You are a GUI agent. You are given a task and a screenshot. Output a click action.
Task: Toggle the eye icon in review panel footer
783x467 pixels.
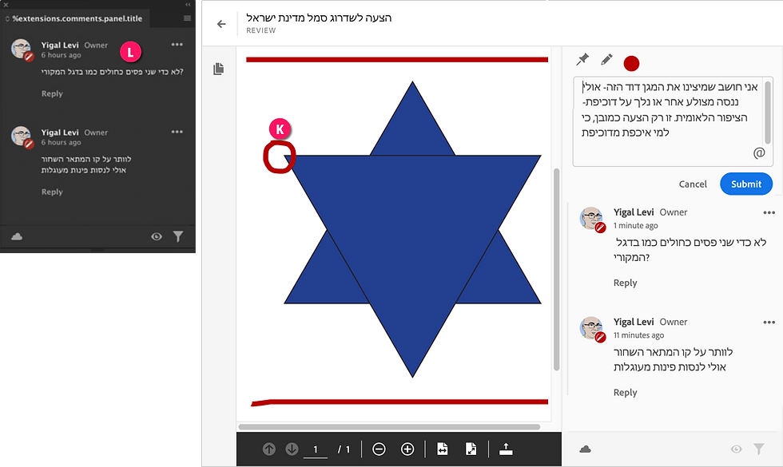pos(736,449)
